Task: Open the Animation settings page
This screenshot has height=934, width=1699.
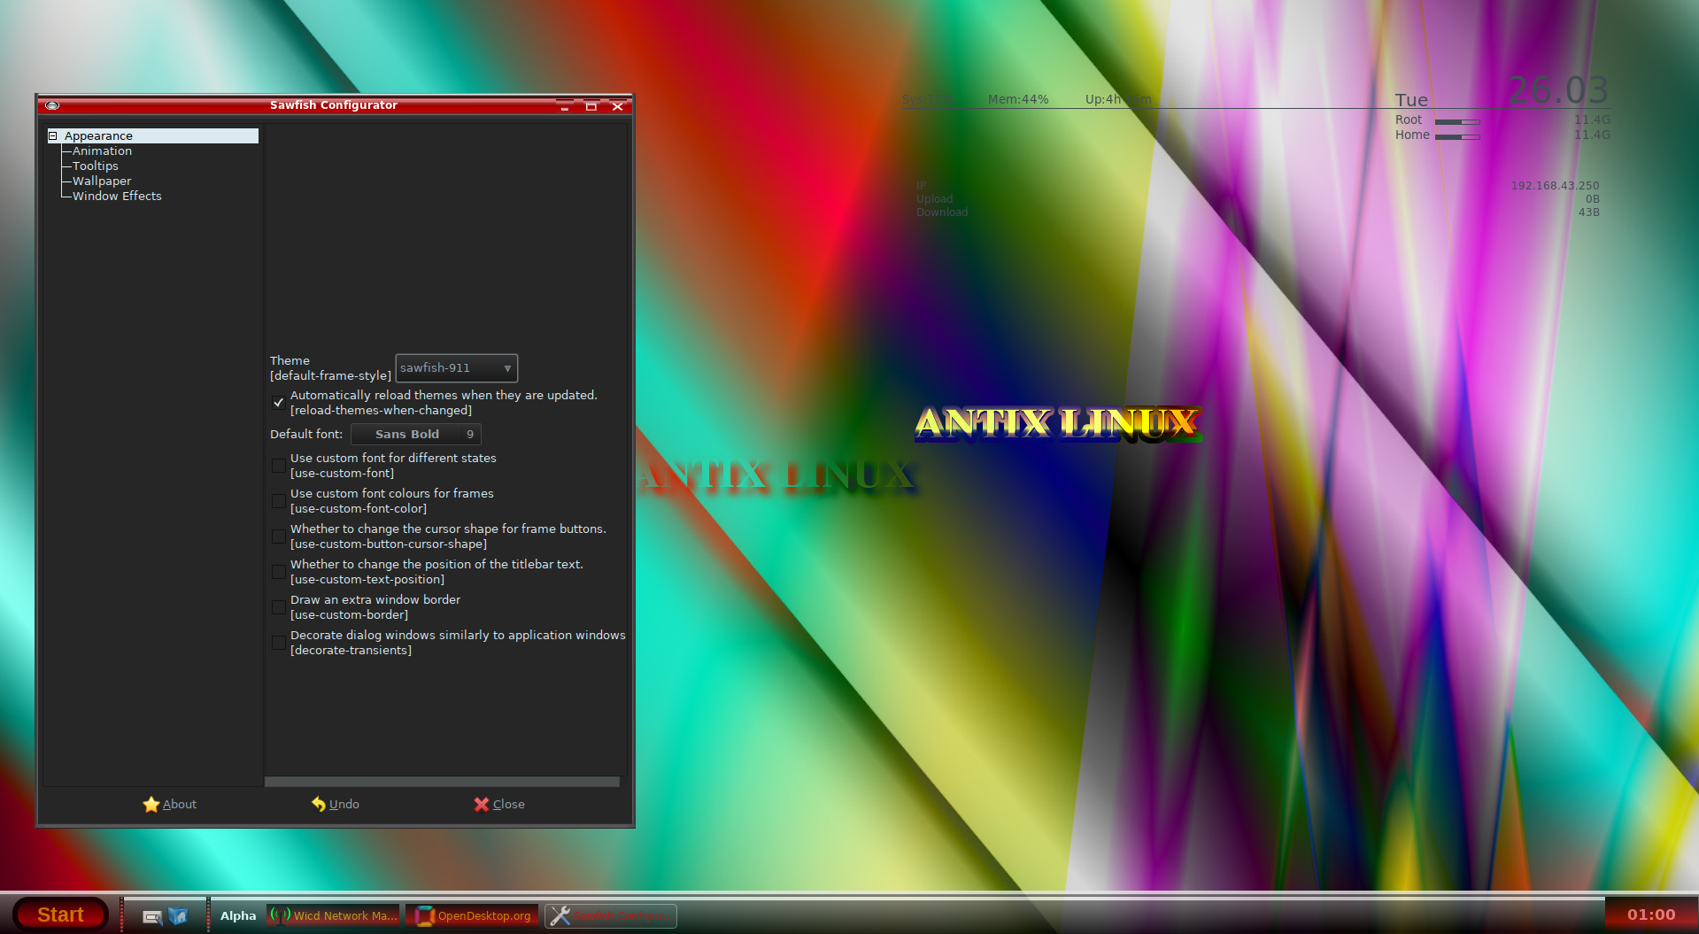Action: [x=102, y=151]
